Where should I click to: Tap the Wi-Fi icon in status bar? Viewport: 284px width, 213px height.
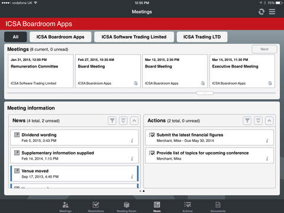pyautogui.click(x=35, y=3)
